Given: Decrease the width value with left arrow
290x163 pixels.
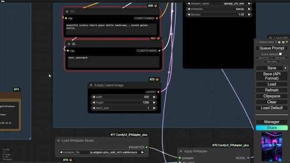Looking at the screenshot, I should tap(94, 97).
